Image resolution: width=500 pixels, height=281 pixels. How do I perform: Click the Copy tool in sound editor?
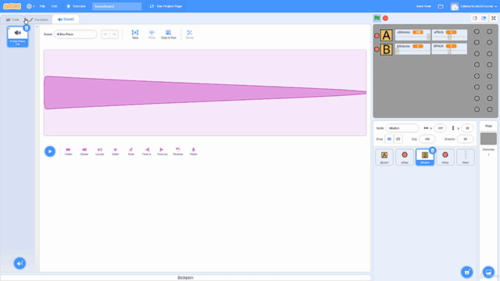(x=135, y=34)
